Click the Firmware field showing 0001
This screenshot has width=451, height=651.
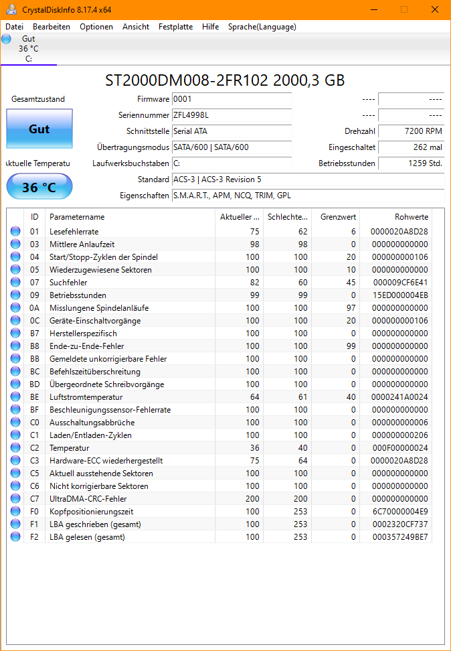click(232, 99)
